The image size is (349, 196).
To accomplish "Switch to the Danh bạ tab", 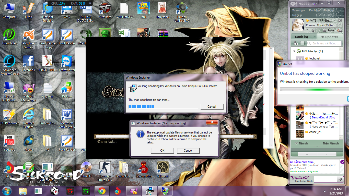I will 301,37.
